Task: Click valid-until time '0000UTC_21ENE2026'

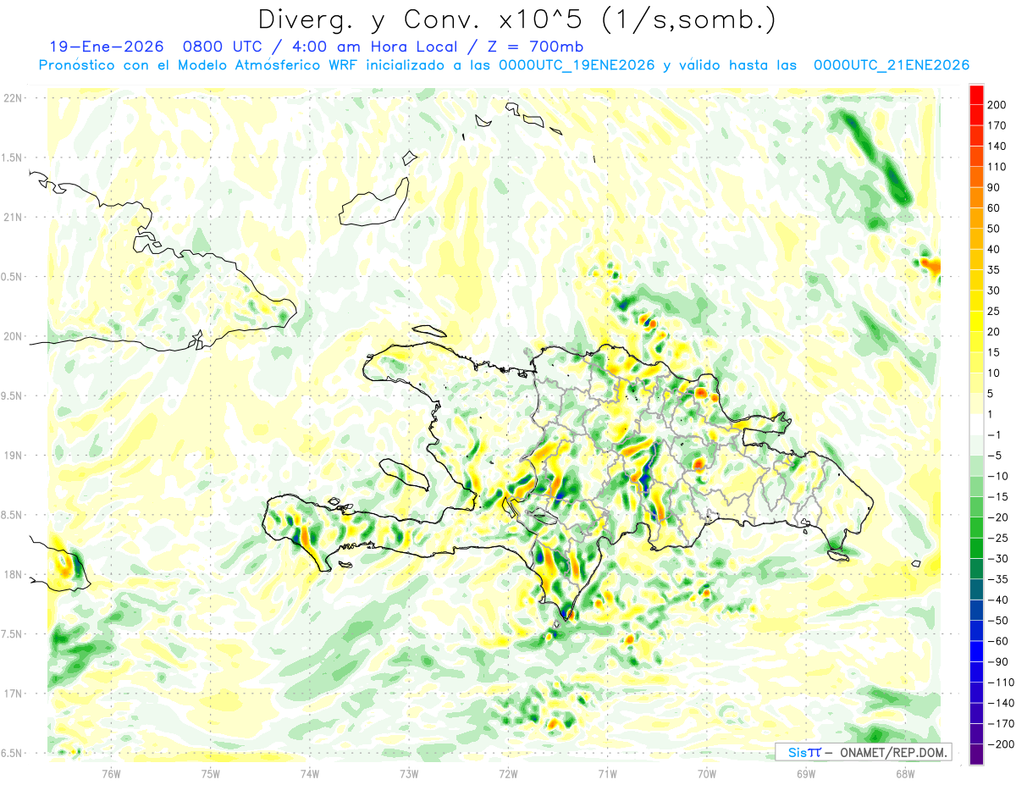Action: tap(891, 65)
